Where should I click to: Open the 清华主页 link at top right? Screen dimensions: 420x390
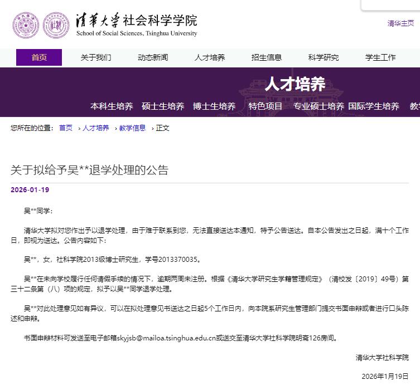400,23
